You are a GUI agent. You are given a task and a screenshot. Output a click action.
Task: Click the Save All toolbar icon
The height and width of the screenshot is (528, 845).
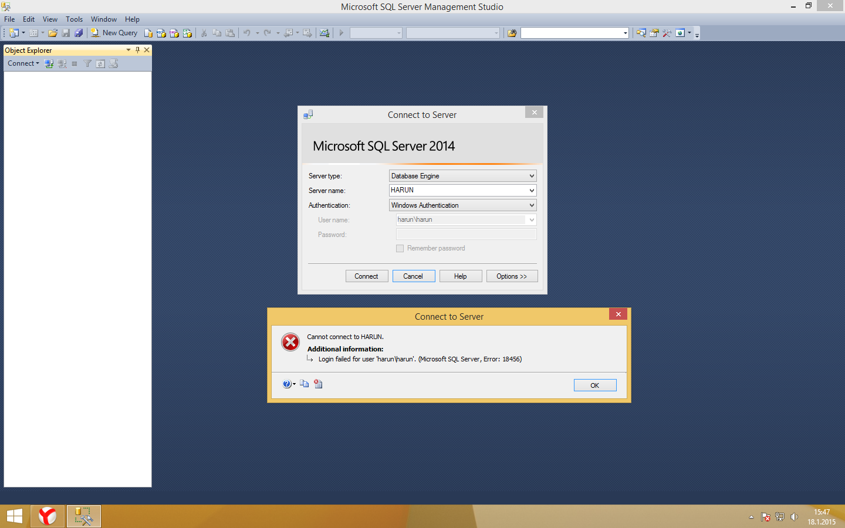(x=79, y=33)
